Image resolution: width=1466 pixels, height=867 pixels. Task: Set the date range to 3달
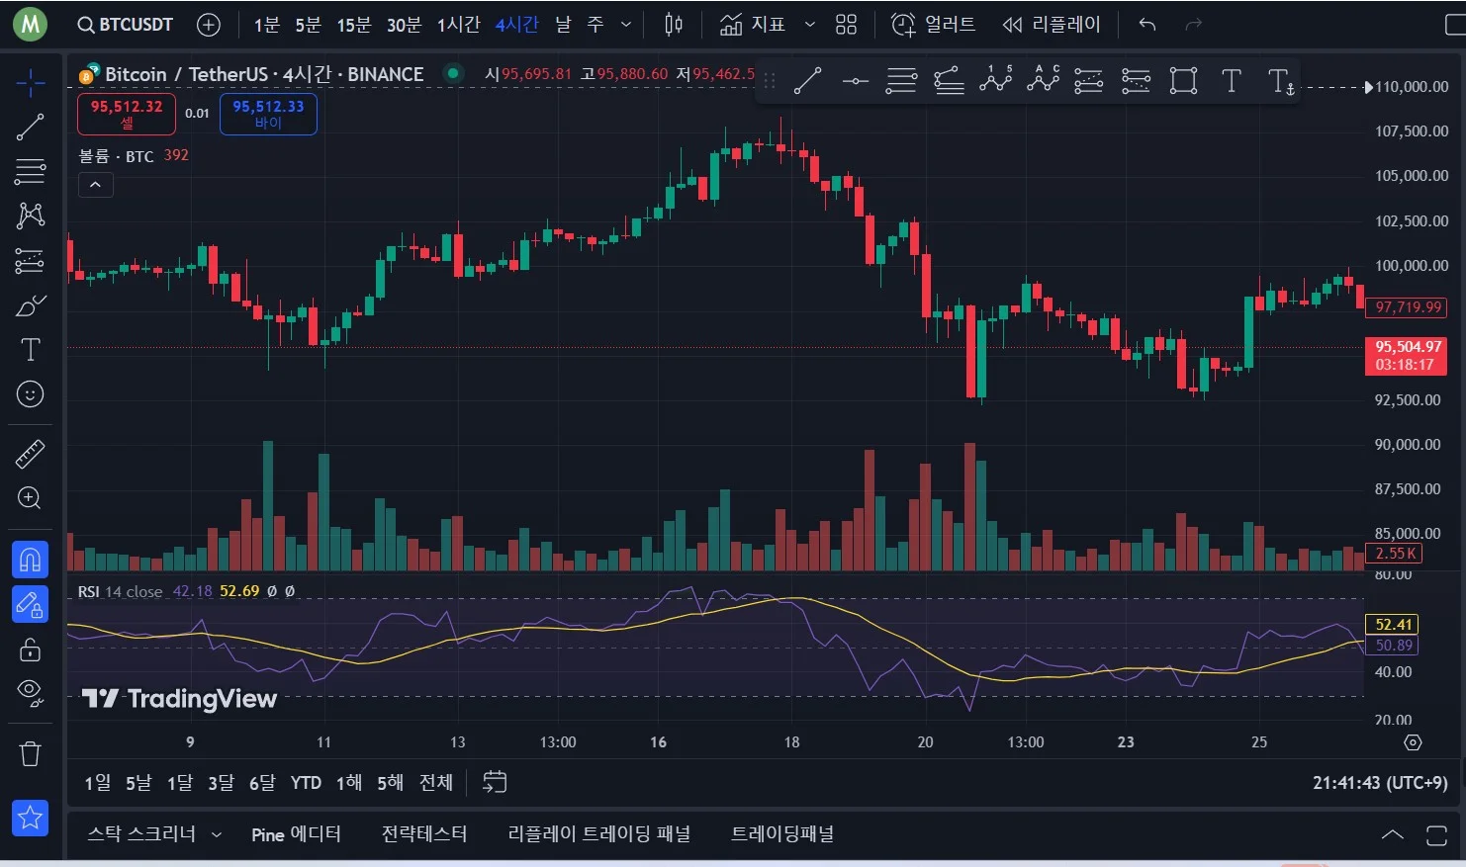tap(221, 783)
